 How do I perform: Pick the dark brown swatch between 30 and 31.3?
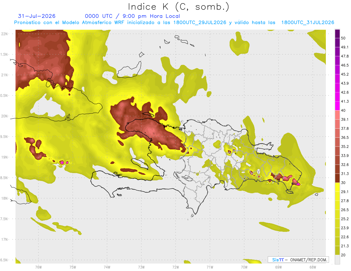tap(337, 178)
